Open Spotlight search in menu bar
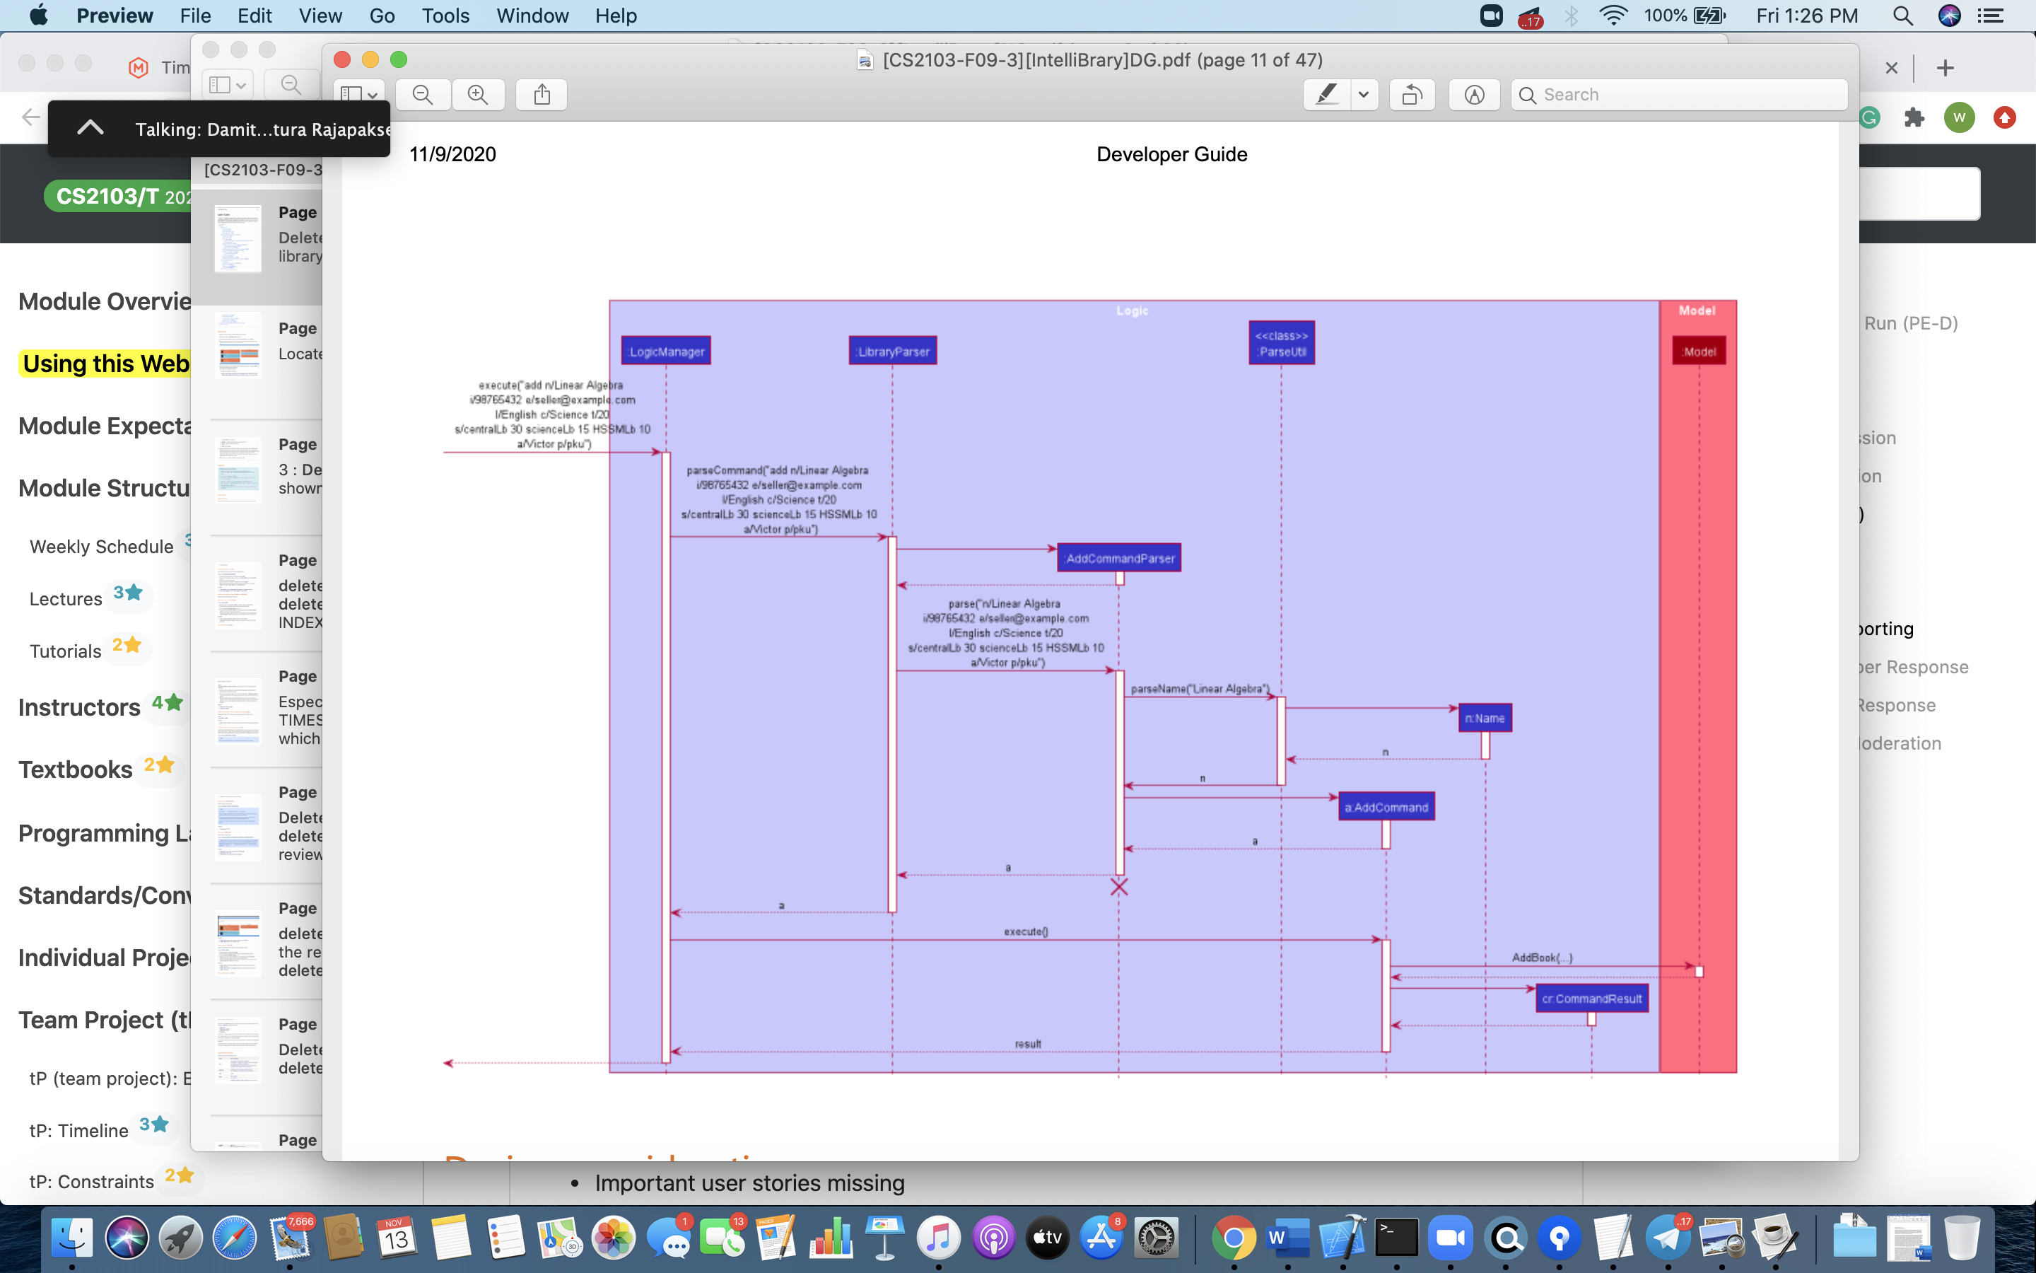Screen dimensions: 2036x1273 1902,16
